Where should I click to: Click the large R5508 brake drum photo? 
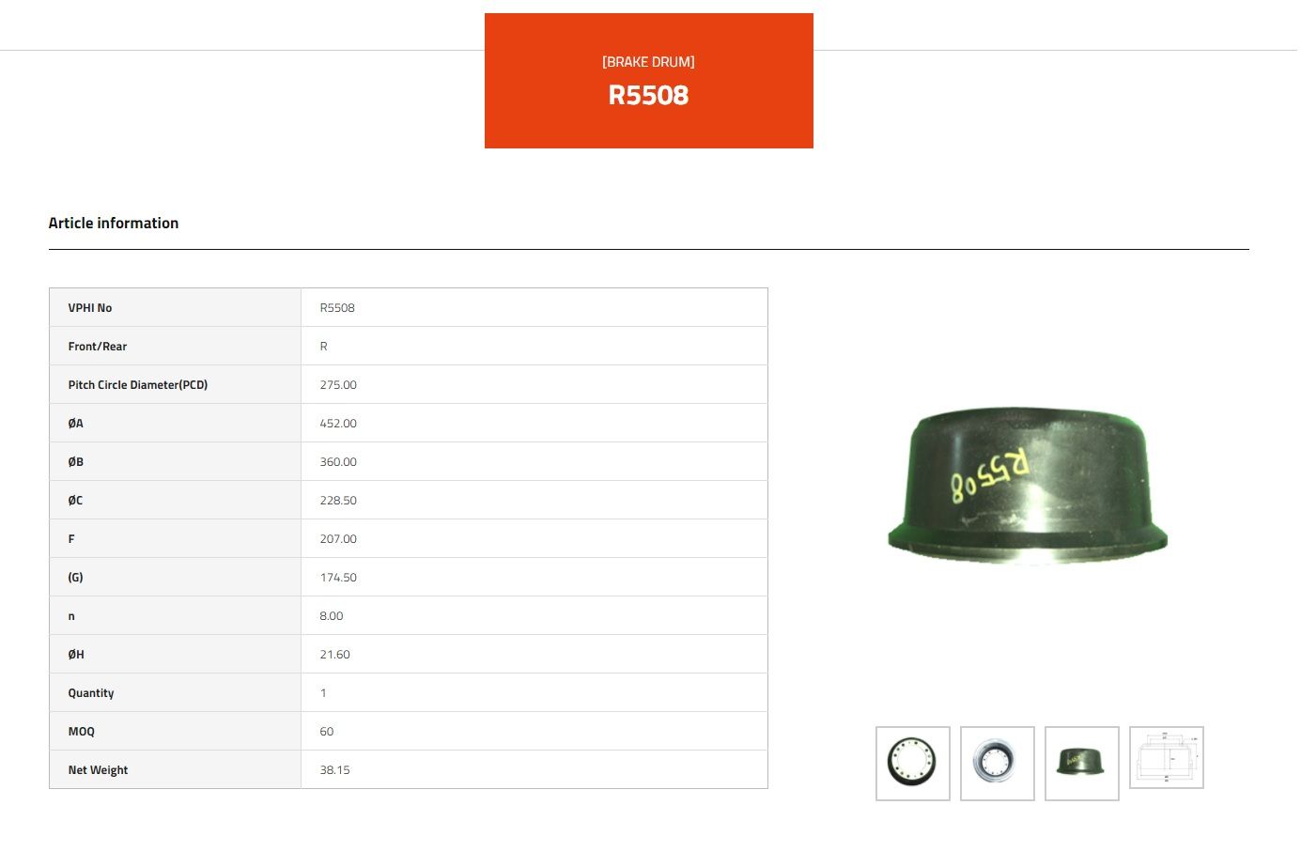tap(1028, 486)
